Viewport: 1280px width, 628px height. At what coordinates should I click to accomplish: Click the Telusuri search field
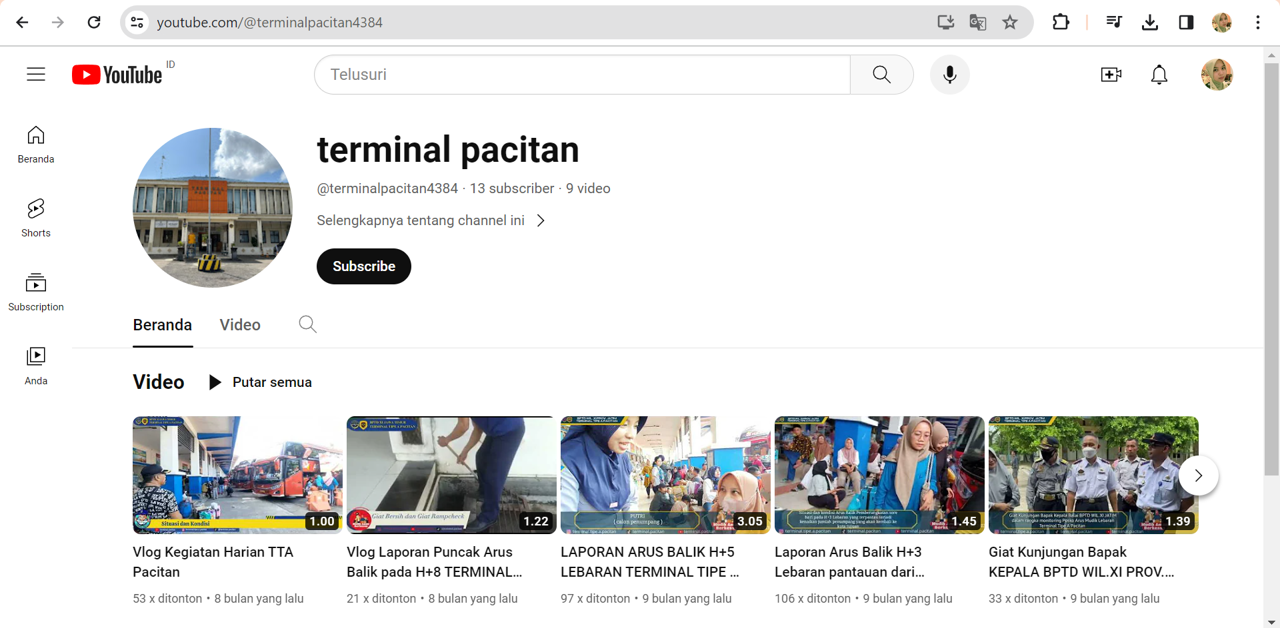click(x=581, y=75)
